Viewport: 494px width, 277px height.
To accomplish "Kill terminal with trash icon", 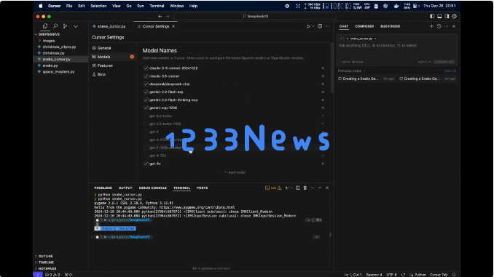I will coord(305,188).
